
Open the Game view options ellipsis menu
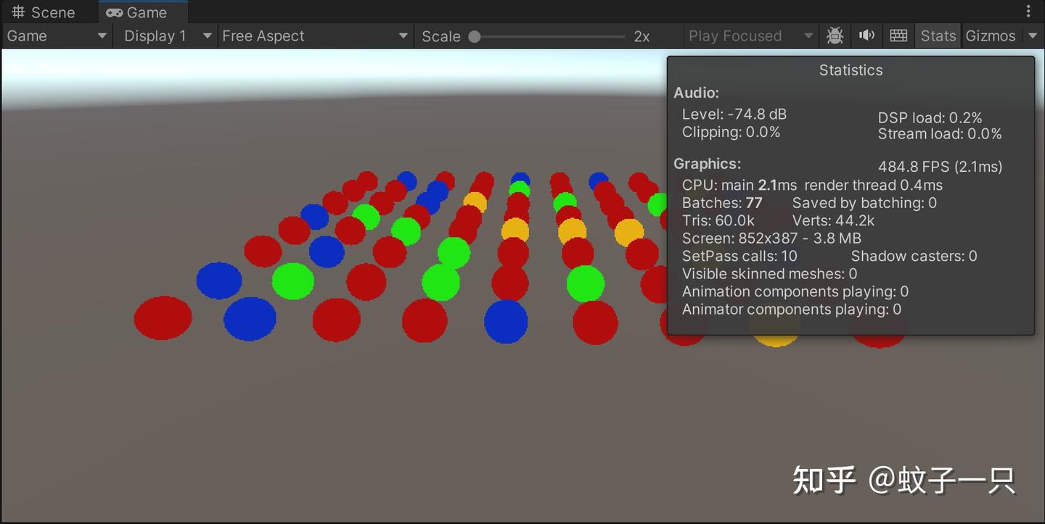pyautogui.click(x=1028, y=10)
